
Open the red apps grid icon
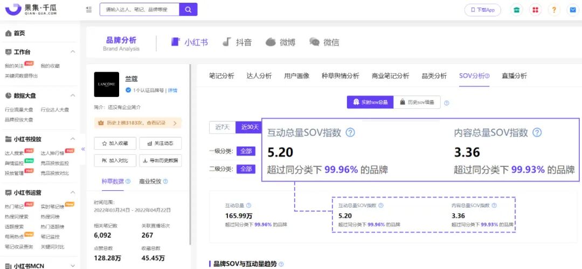[535, 10]
